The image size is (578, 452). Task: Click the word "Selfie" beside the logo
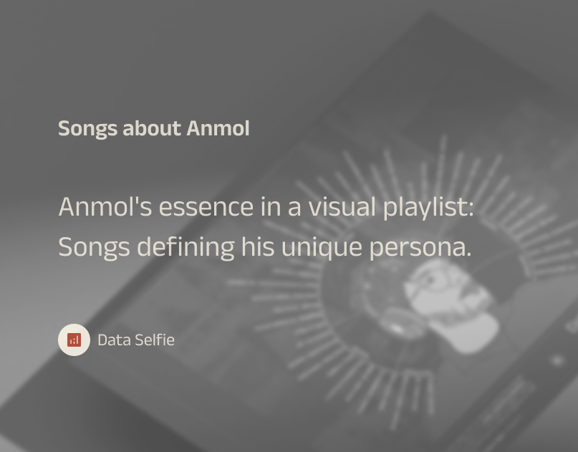(x=155, y=340)
